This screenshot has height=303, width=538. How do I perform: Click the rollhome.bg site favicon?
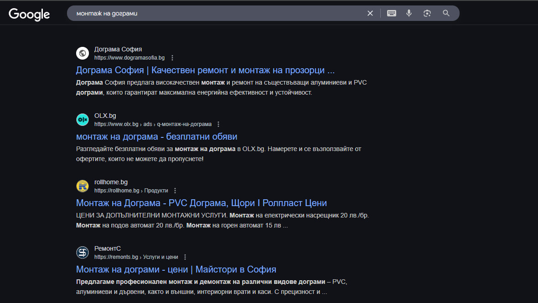[x=83, y=186]
